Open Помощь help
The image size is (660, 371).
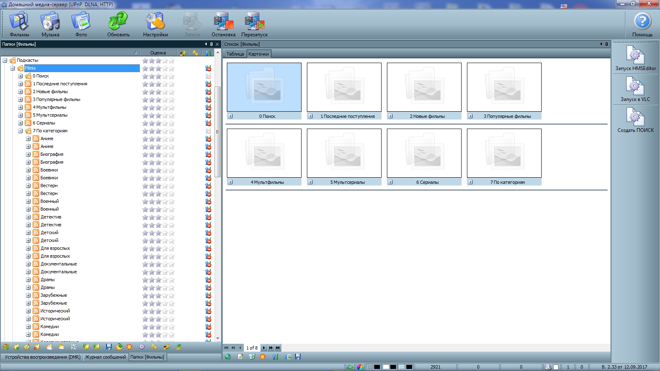[x=642, y=24]
